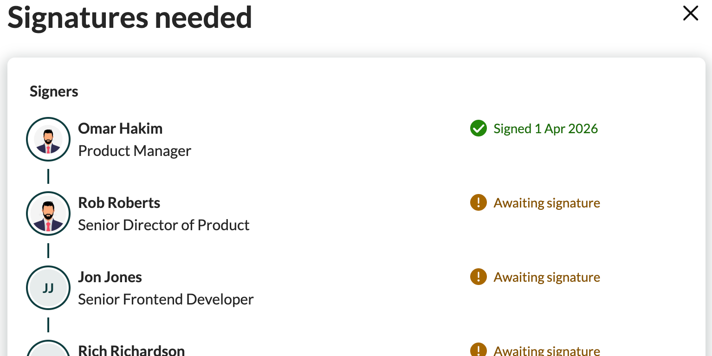712x356 pixels.
Task: Click Rob Roberts' Awaiting signature status text
Action: pos(547,203)
